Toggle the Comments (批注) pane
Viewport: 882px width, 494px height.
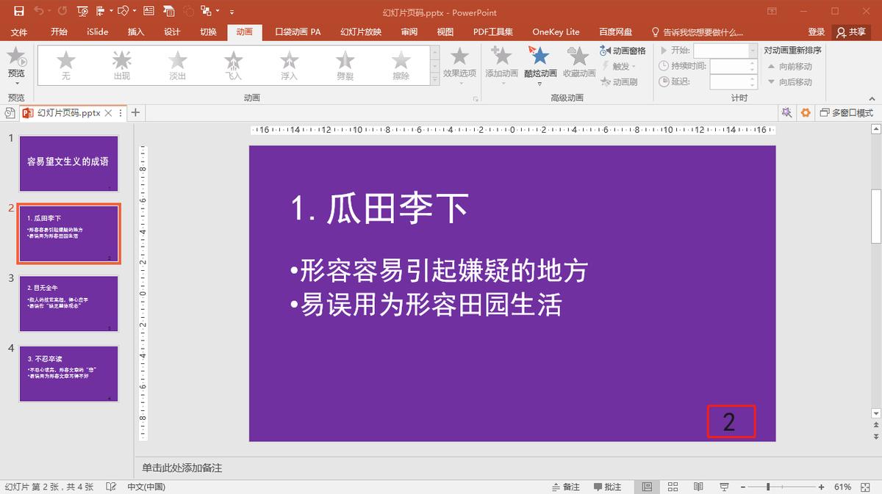click(x=610, y=487)
